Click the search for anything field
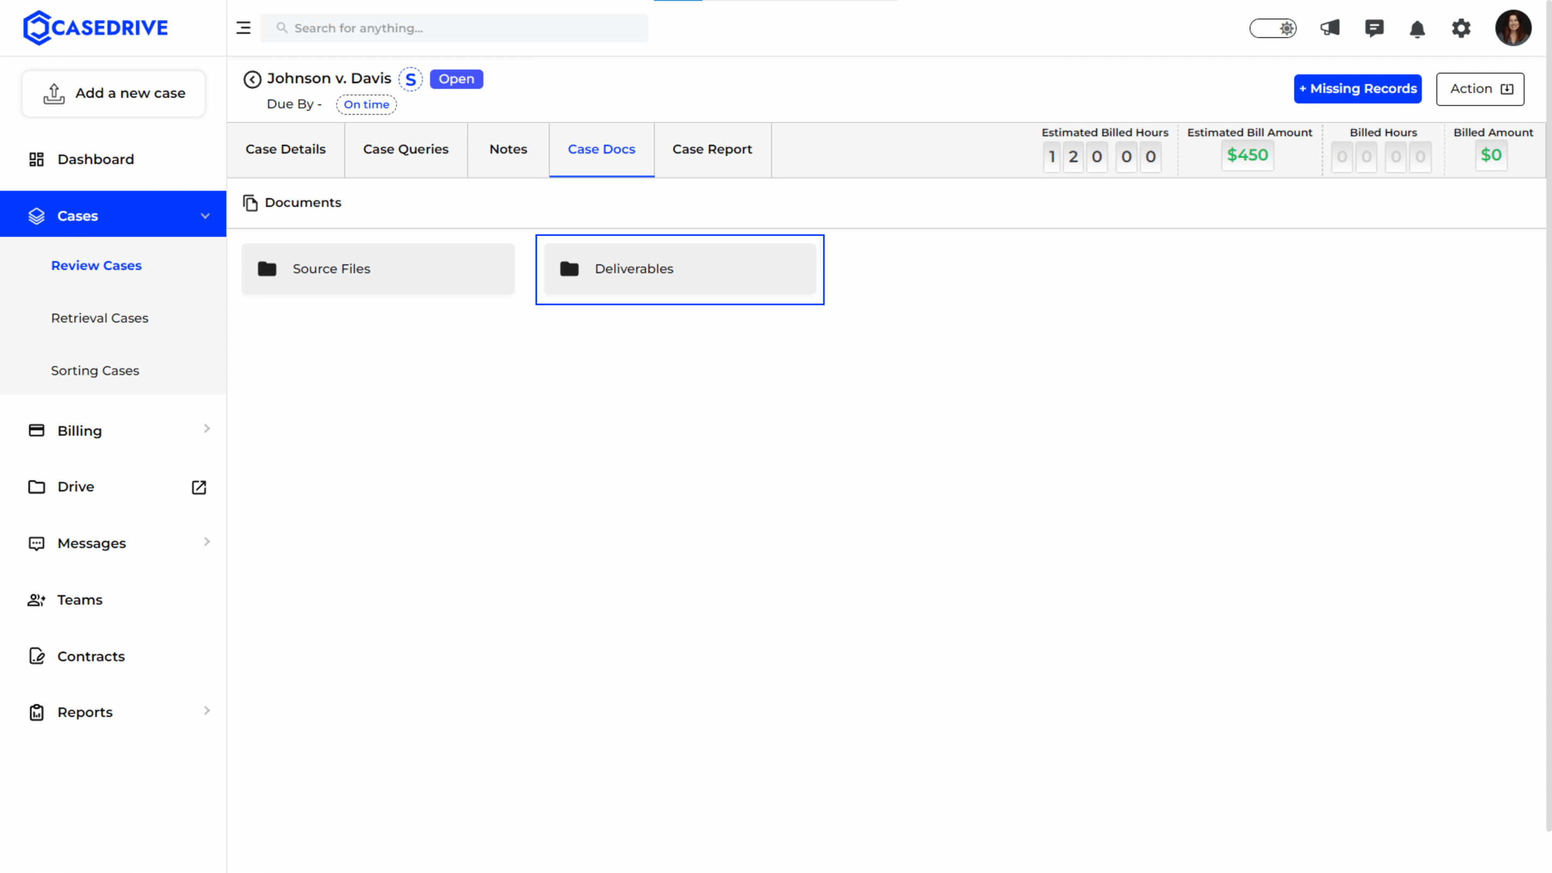Screen dimensions: 1552x873 454,27
